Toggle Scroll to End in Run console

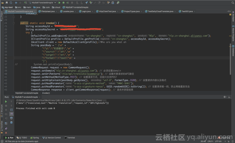(11, 114)
